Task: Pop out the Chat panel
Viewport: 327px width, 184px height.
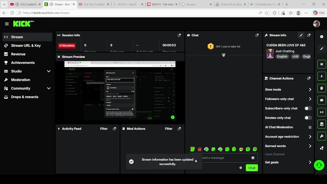Action: click(x=257, y=35)
